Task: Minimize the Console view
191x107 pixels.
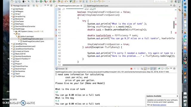Action: [x=171, y=69]
